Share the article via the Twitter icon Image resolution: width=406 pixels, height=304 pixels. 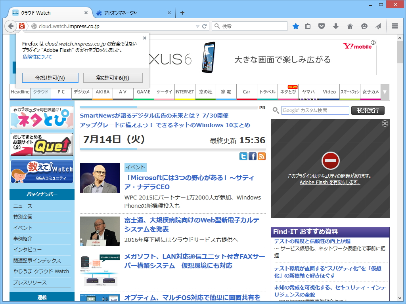243,156
